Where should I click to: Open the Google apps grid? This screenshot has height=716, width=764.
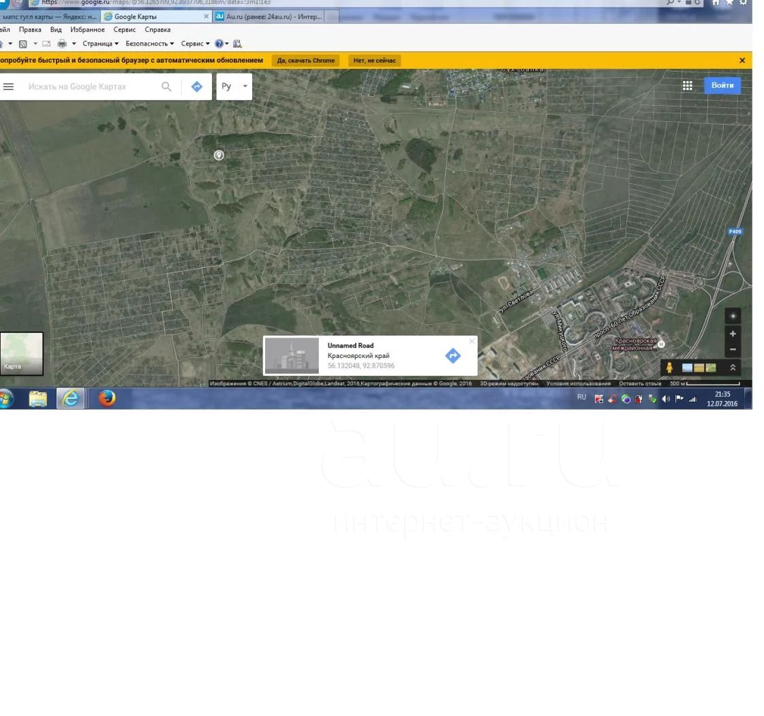pos(688,86)
